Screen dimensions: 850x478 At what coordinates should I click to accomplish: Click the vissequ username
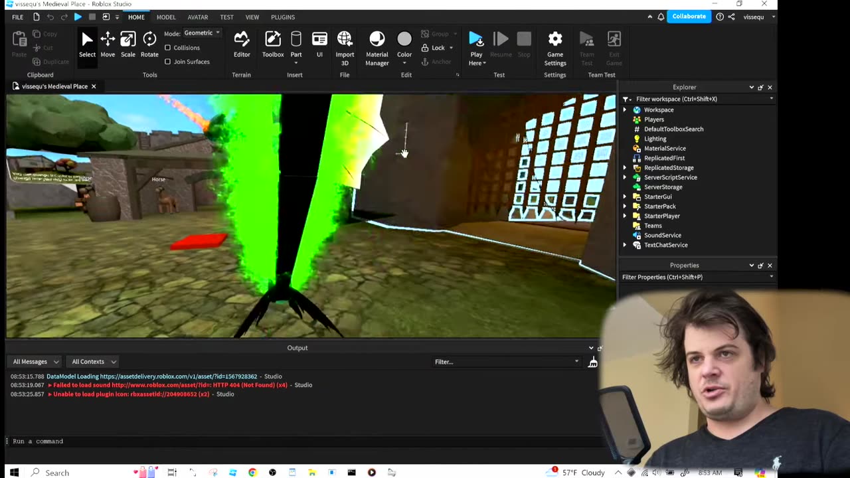pos(754,17)
